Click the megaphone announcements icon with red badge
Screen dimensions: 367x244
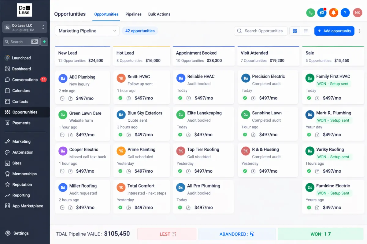[322, 13]
